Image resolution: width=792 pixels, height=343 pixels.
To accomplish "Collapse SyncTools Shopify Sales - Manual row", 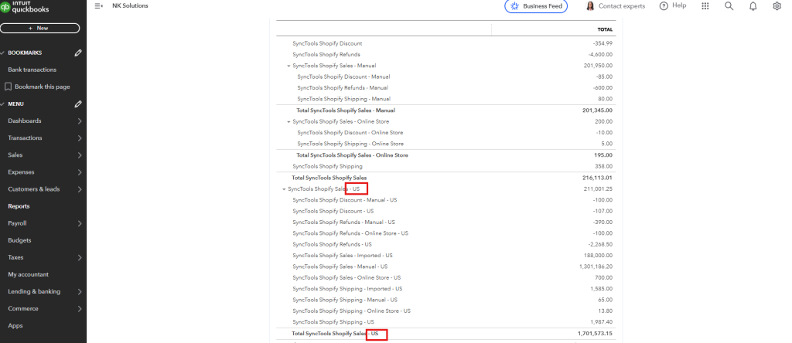I will (289, 66).
